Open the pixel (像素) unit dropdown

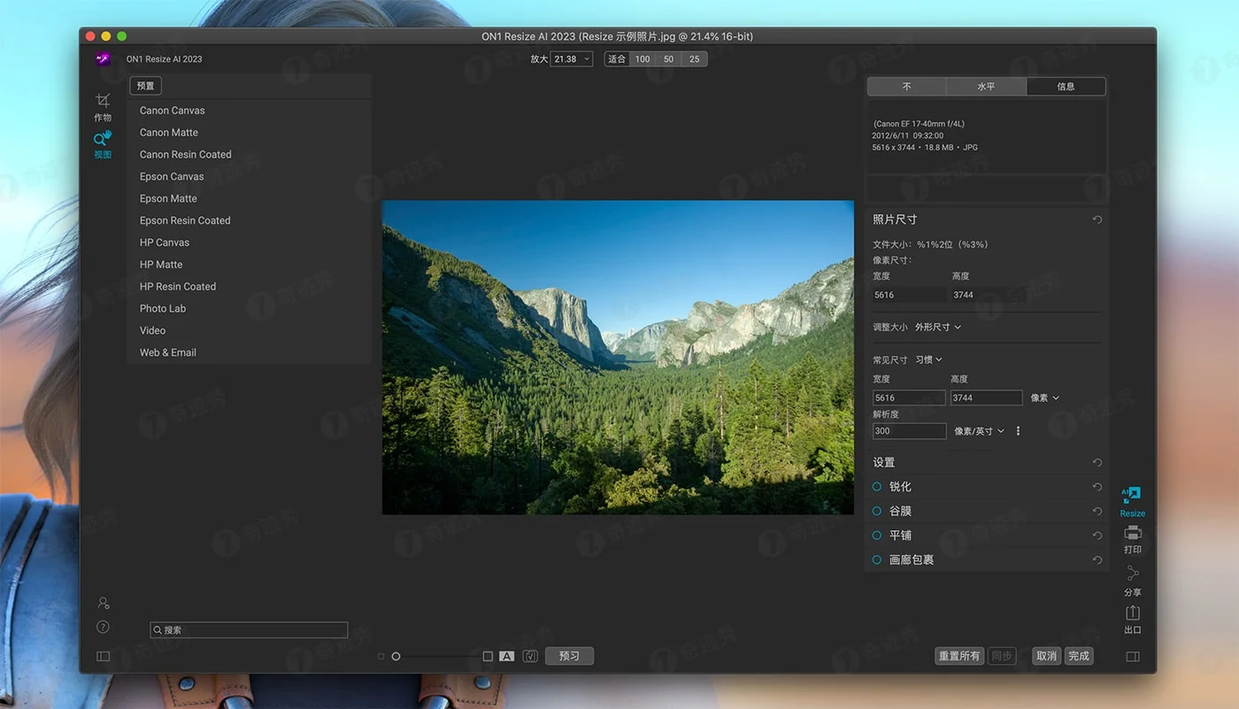coord(1044,398)
